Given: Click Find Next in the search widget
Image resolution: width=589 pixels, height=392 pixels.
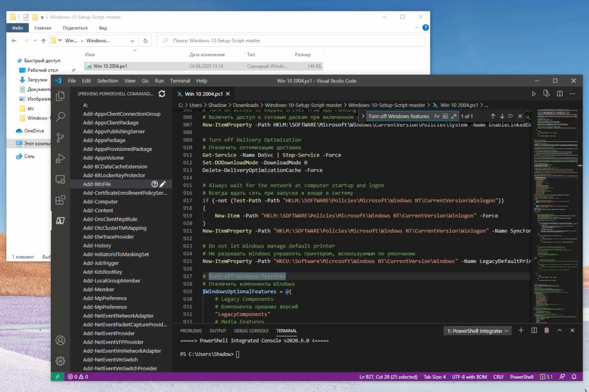Looking at the screenshot, I should 502,116.
